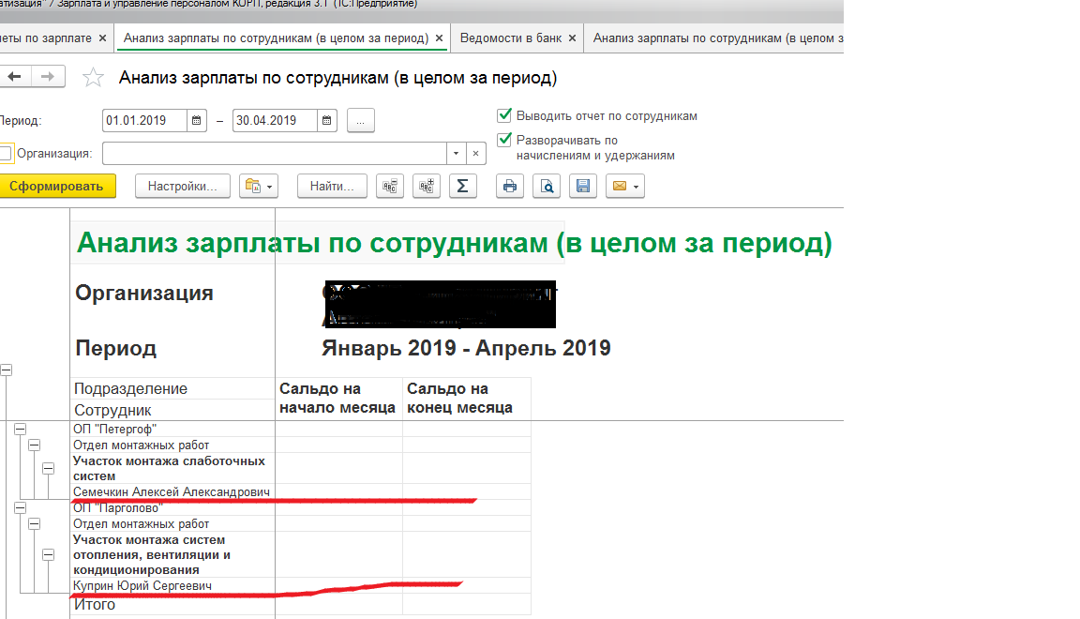The image size is (1080, 619).
Task: Toggle the Организация filter checkbox
Action: click(x=7, y=153)
